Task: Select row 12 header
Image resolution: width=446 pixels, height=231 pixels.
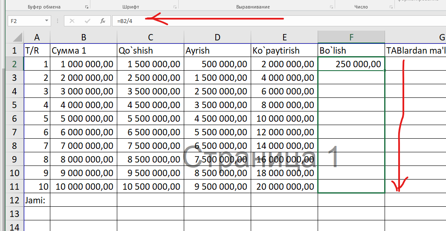Action: (x=14, y=200)
